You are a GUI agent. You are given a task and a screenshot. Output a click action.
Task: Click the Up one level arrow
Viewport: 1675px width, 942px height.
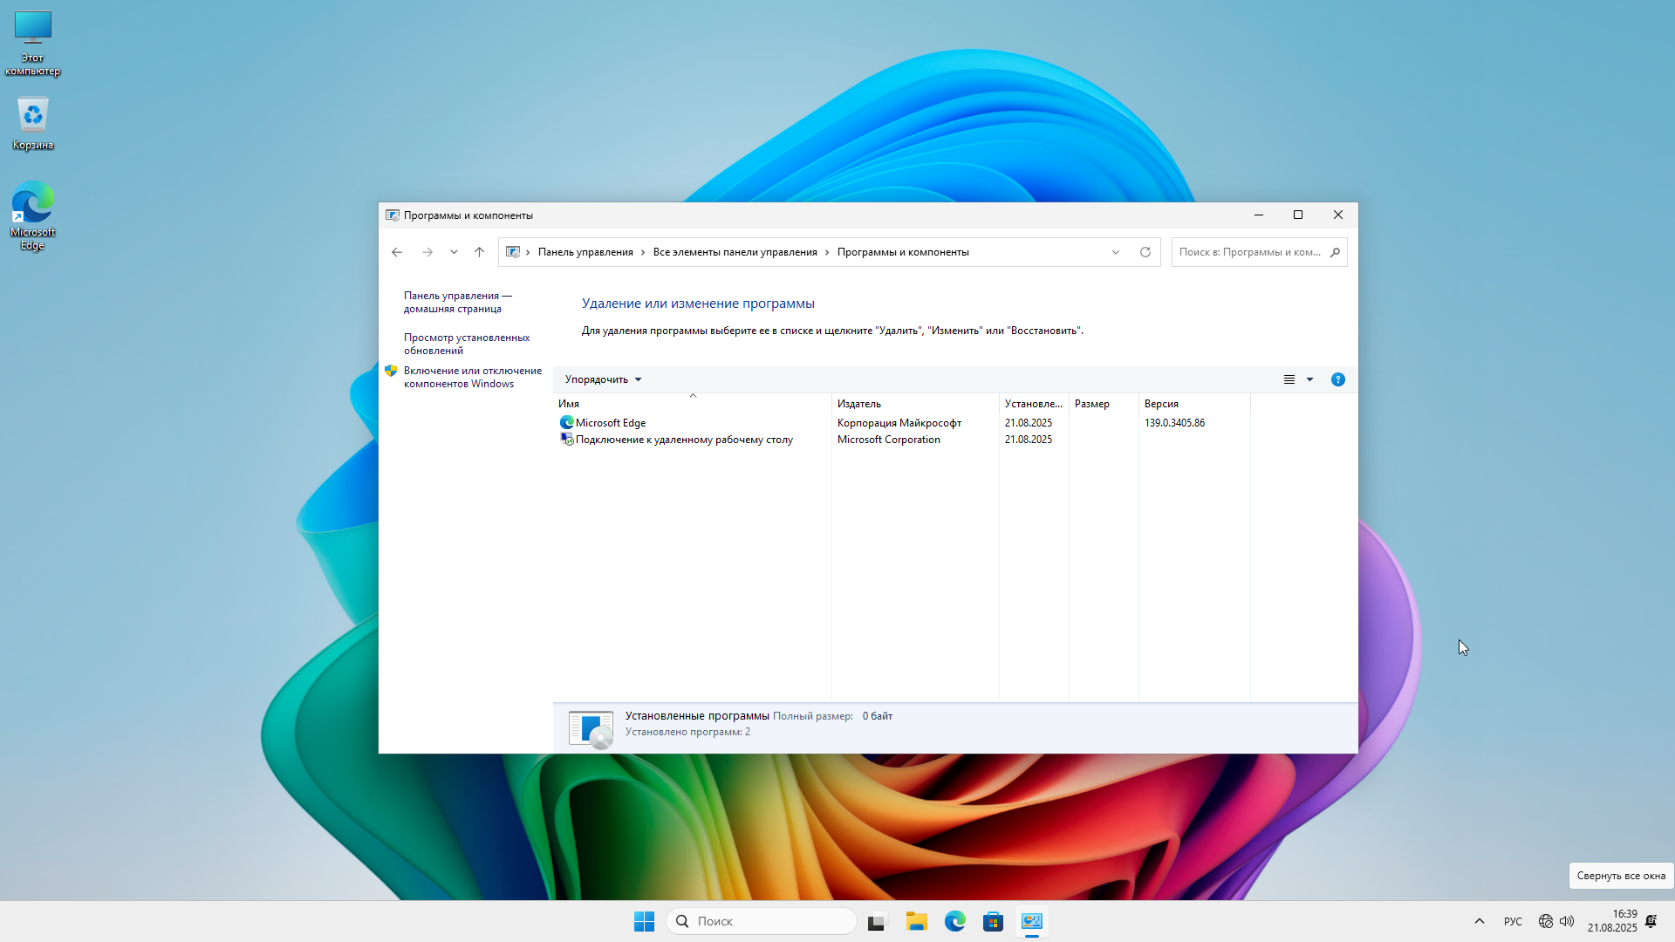(x=479, y=252)
